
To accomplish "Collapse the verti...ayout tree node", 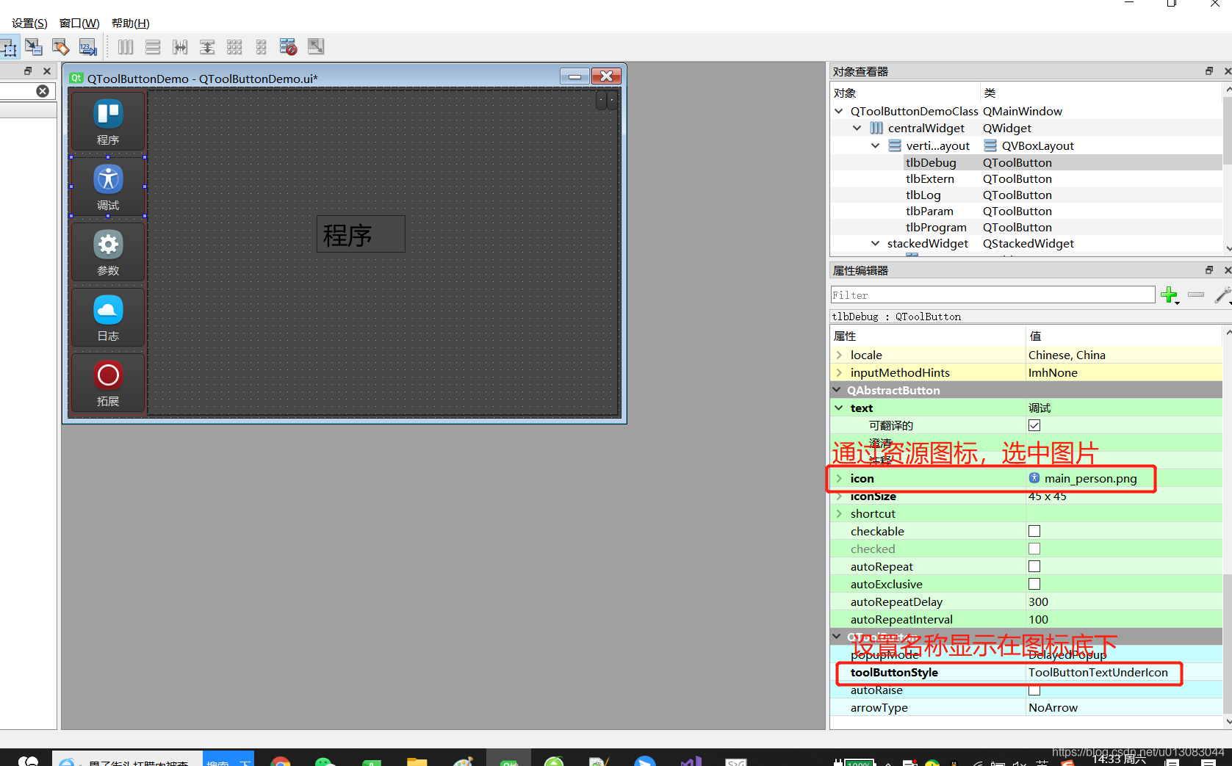I will (875, 145).
